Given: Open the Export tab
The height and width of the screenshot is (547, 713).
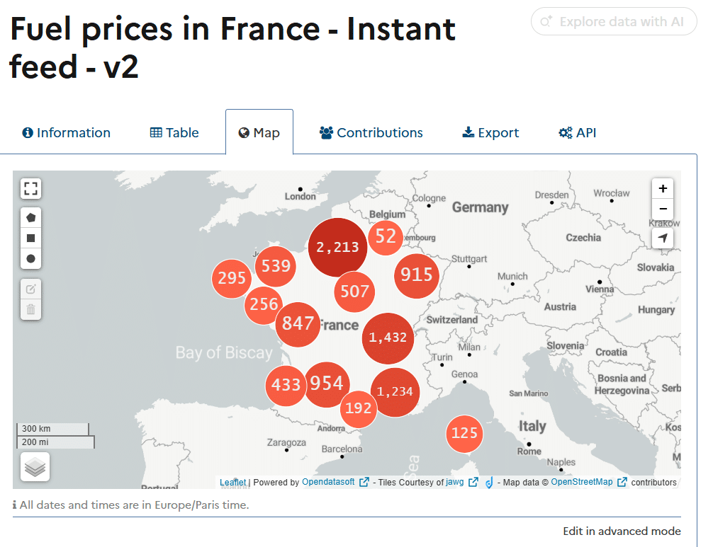Looking at the screenshot, I should point(490,132).
